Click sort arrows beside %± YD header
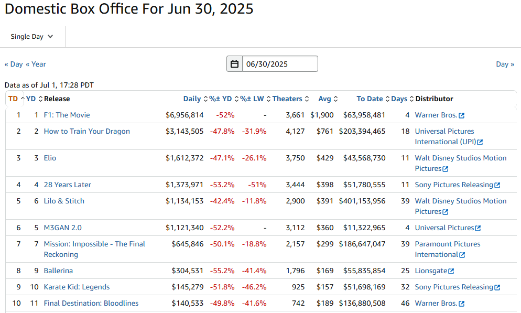521x313 pixels. click(x=236, y=99)
